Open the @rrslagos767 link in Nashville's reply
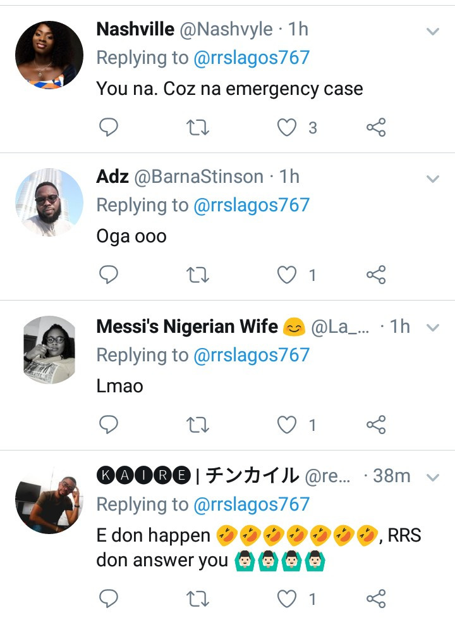This screenshot has height=622, width=455. (x=252, y=58)
